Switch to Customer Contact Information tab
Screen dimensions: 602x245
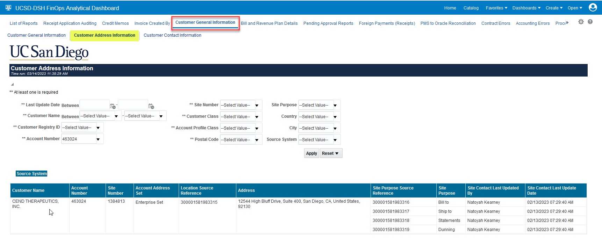point(172,35)
